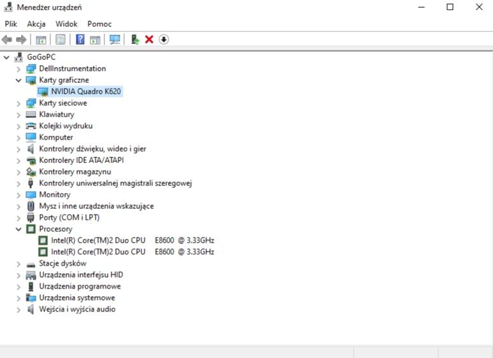Viewport: 493px width, 358px height.
Task: Select 'Kontrolery magazynu' row text
Action: pyautogui.click(x=75, y=172)
